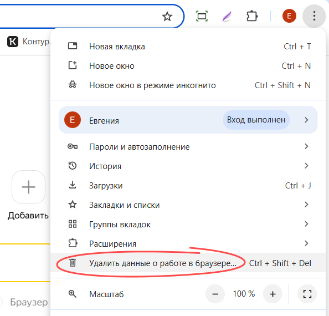
Task: Click the trash icon beside Удалить данные
Action: tap(73, 263)
